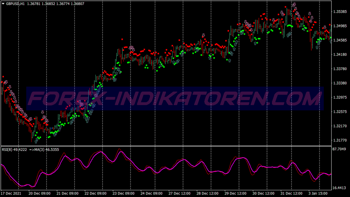Click price level 1.32170 on the scale
The image size is (350, 197).
tap(340, 126)
